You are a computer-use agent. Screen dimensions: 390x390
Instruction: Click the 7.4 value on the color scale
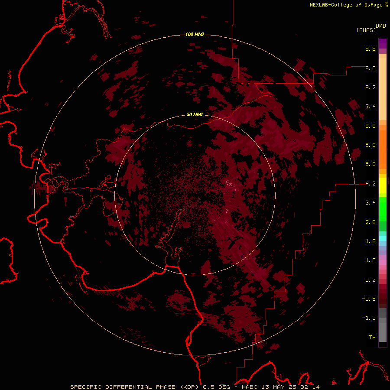(370, 107)
